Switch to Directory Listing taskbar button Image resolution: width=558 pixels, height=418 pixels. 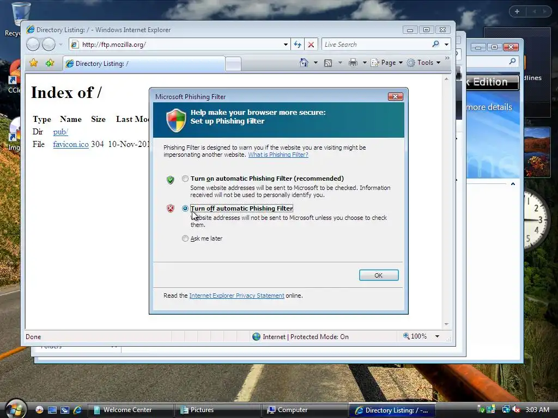pyautogui.click(x=392, y=410)
